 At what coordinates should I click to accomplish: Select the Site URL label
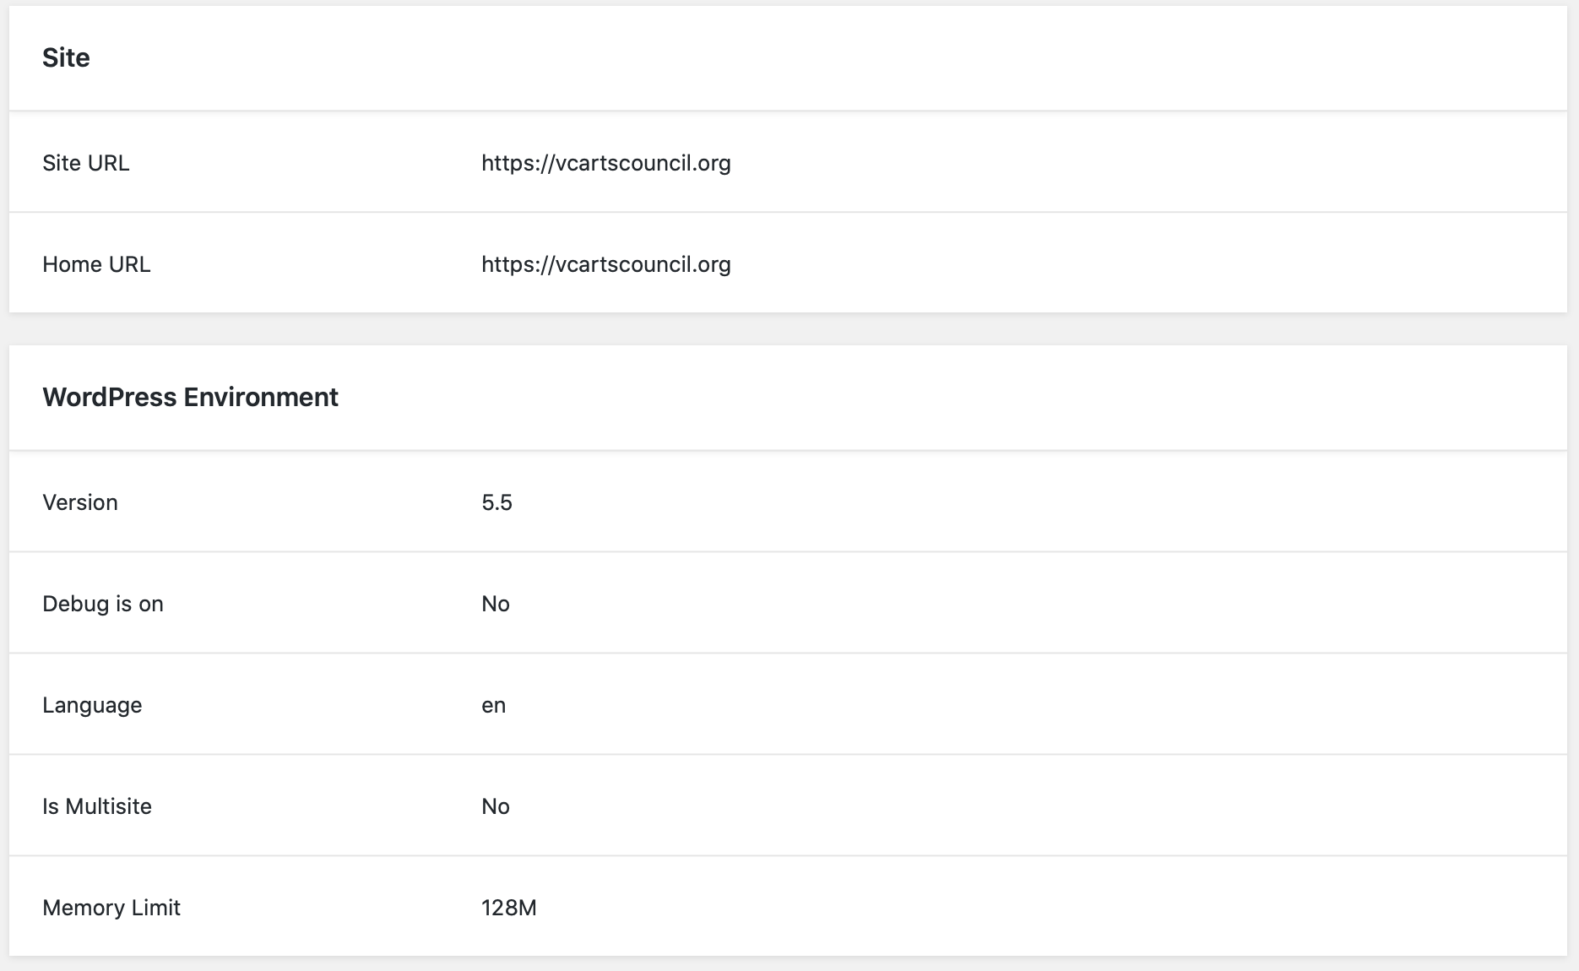coord(86,163)
